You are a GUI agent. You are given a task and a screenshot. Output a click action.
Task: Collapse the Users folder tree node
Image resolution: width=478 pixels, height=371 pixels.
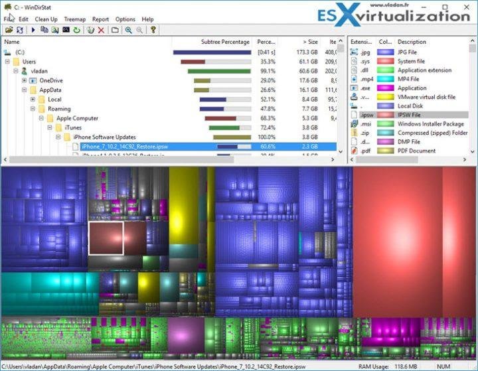coord(7,62)
